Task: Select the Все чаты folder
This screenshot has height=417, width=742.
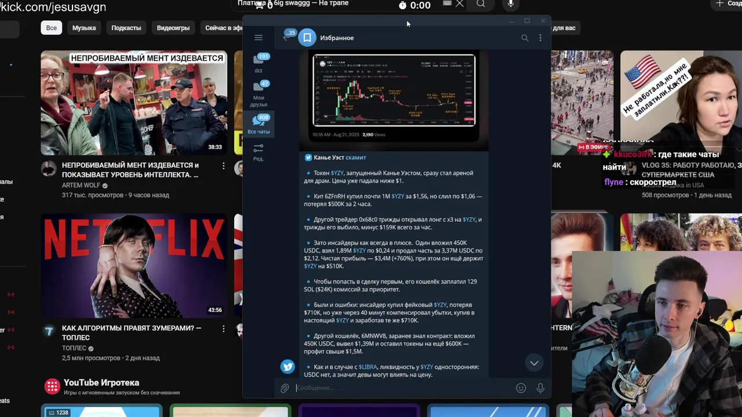Action: (x=259, y=125)
